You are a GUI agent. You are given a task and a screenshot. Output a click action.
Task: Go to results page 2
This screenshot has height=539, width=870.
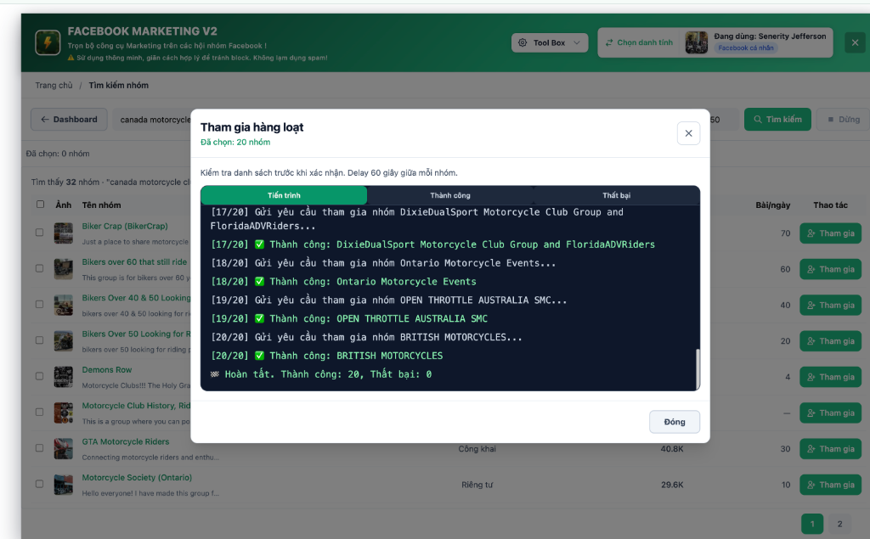840,524
